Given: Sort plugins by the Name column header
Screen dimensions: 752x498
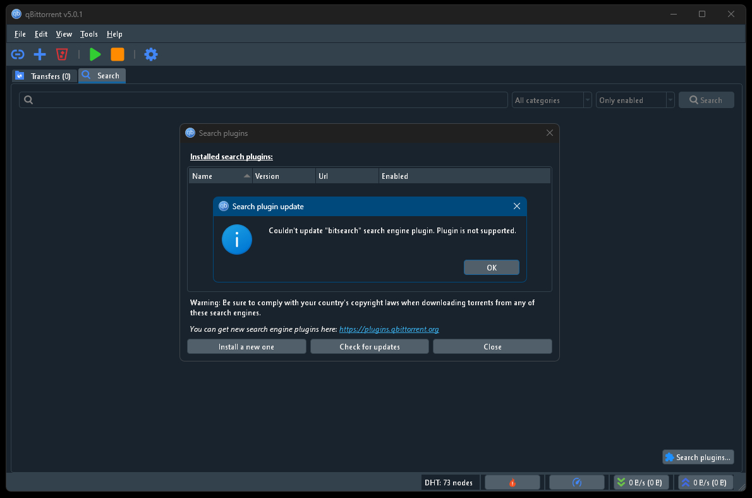Looking at the screenshot, I should pos(221,176).
